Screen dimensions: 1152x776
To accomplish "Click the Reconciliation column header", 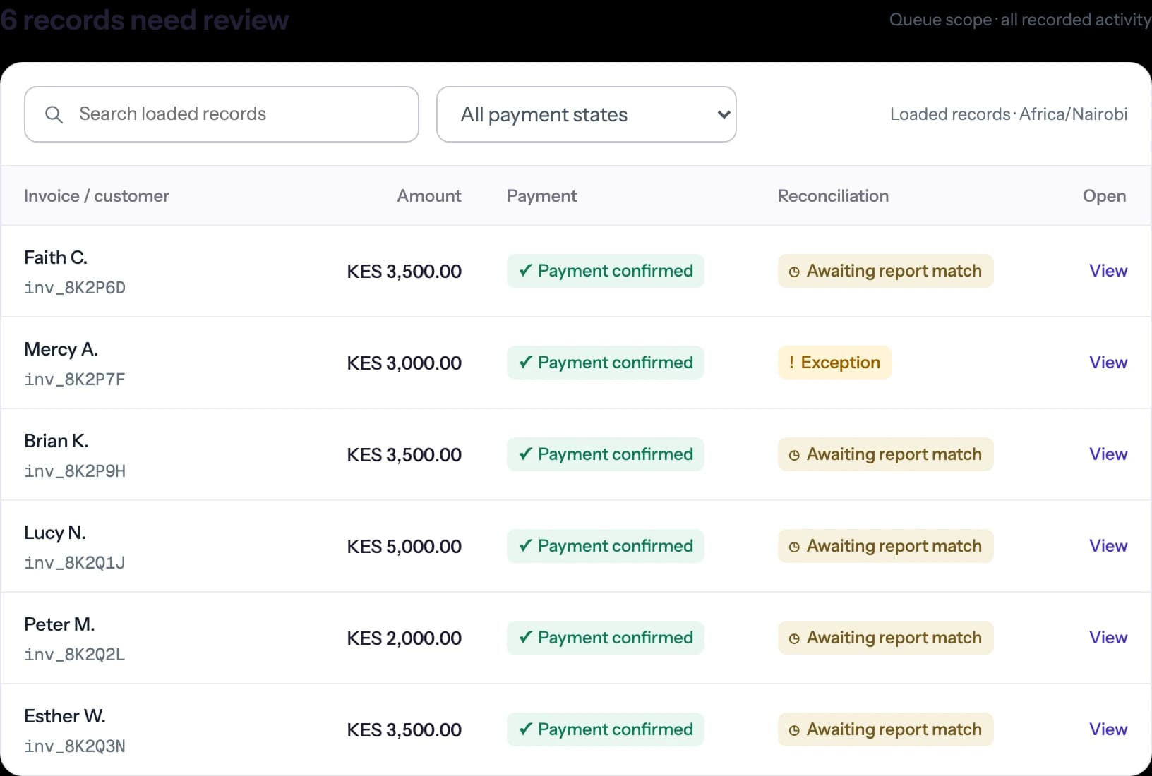I will (833, 196).
